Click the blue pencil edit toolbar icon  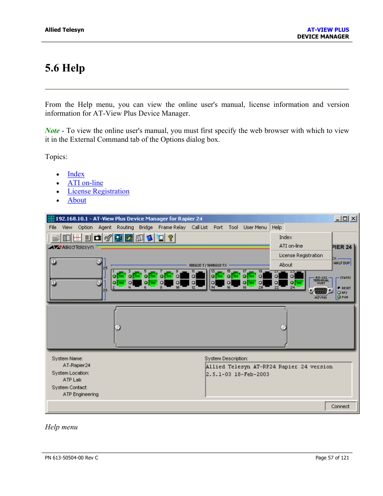(129, 238)
